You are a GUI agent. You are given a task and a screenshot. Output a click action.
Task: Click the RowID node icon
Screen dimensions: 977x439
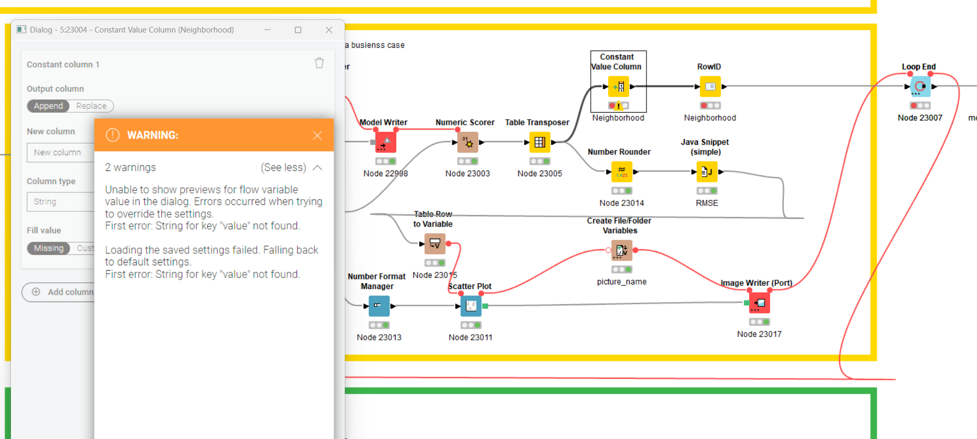710,87
